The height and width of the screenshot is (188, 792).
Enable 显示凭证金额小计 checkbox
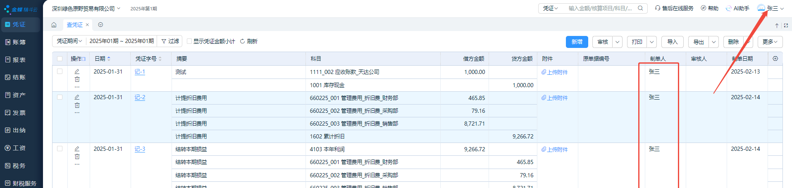(x=189, y=41)
